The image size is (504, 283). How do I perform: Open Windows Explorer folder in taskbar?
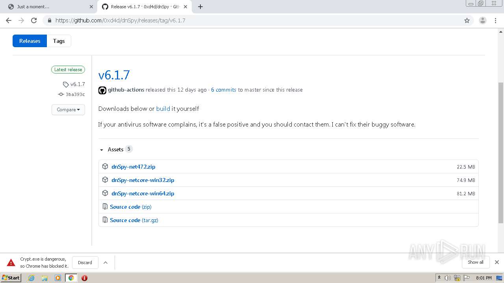point(44,278)
